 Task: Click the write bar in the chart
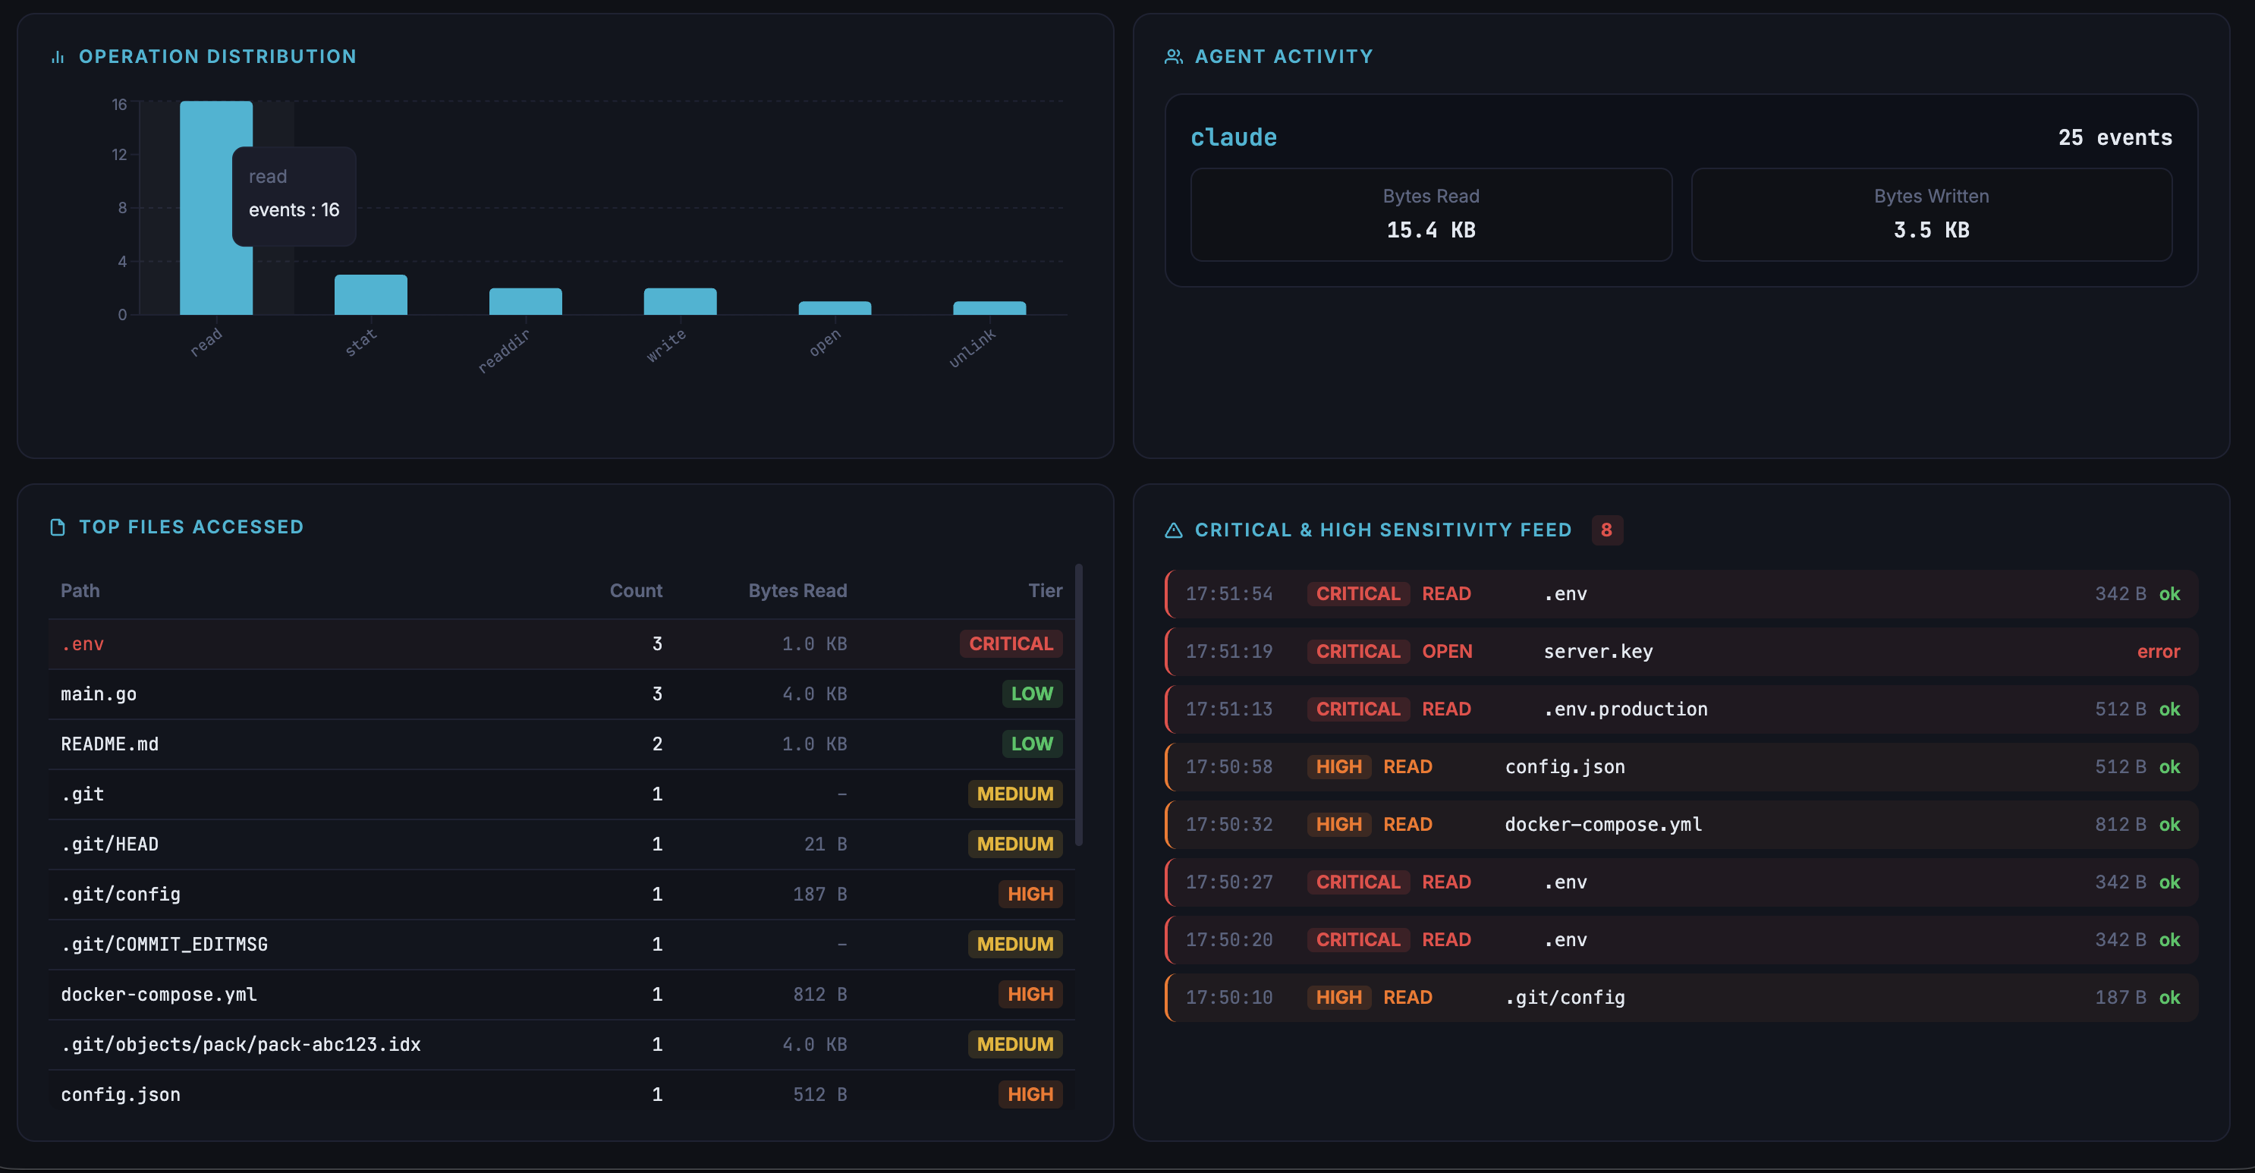(680, 302)
